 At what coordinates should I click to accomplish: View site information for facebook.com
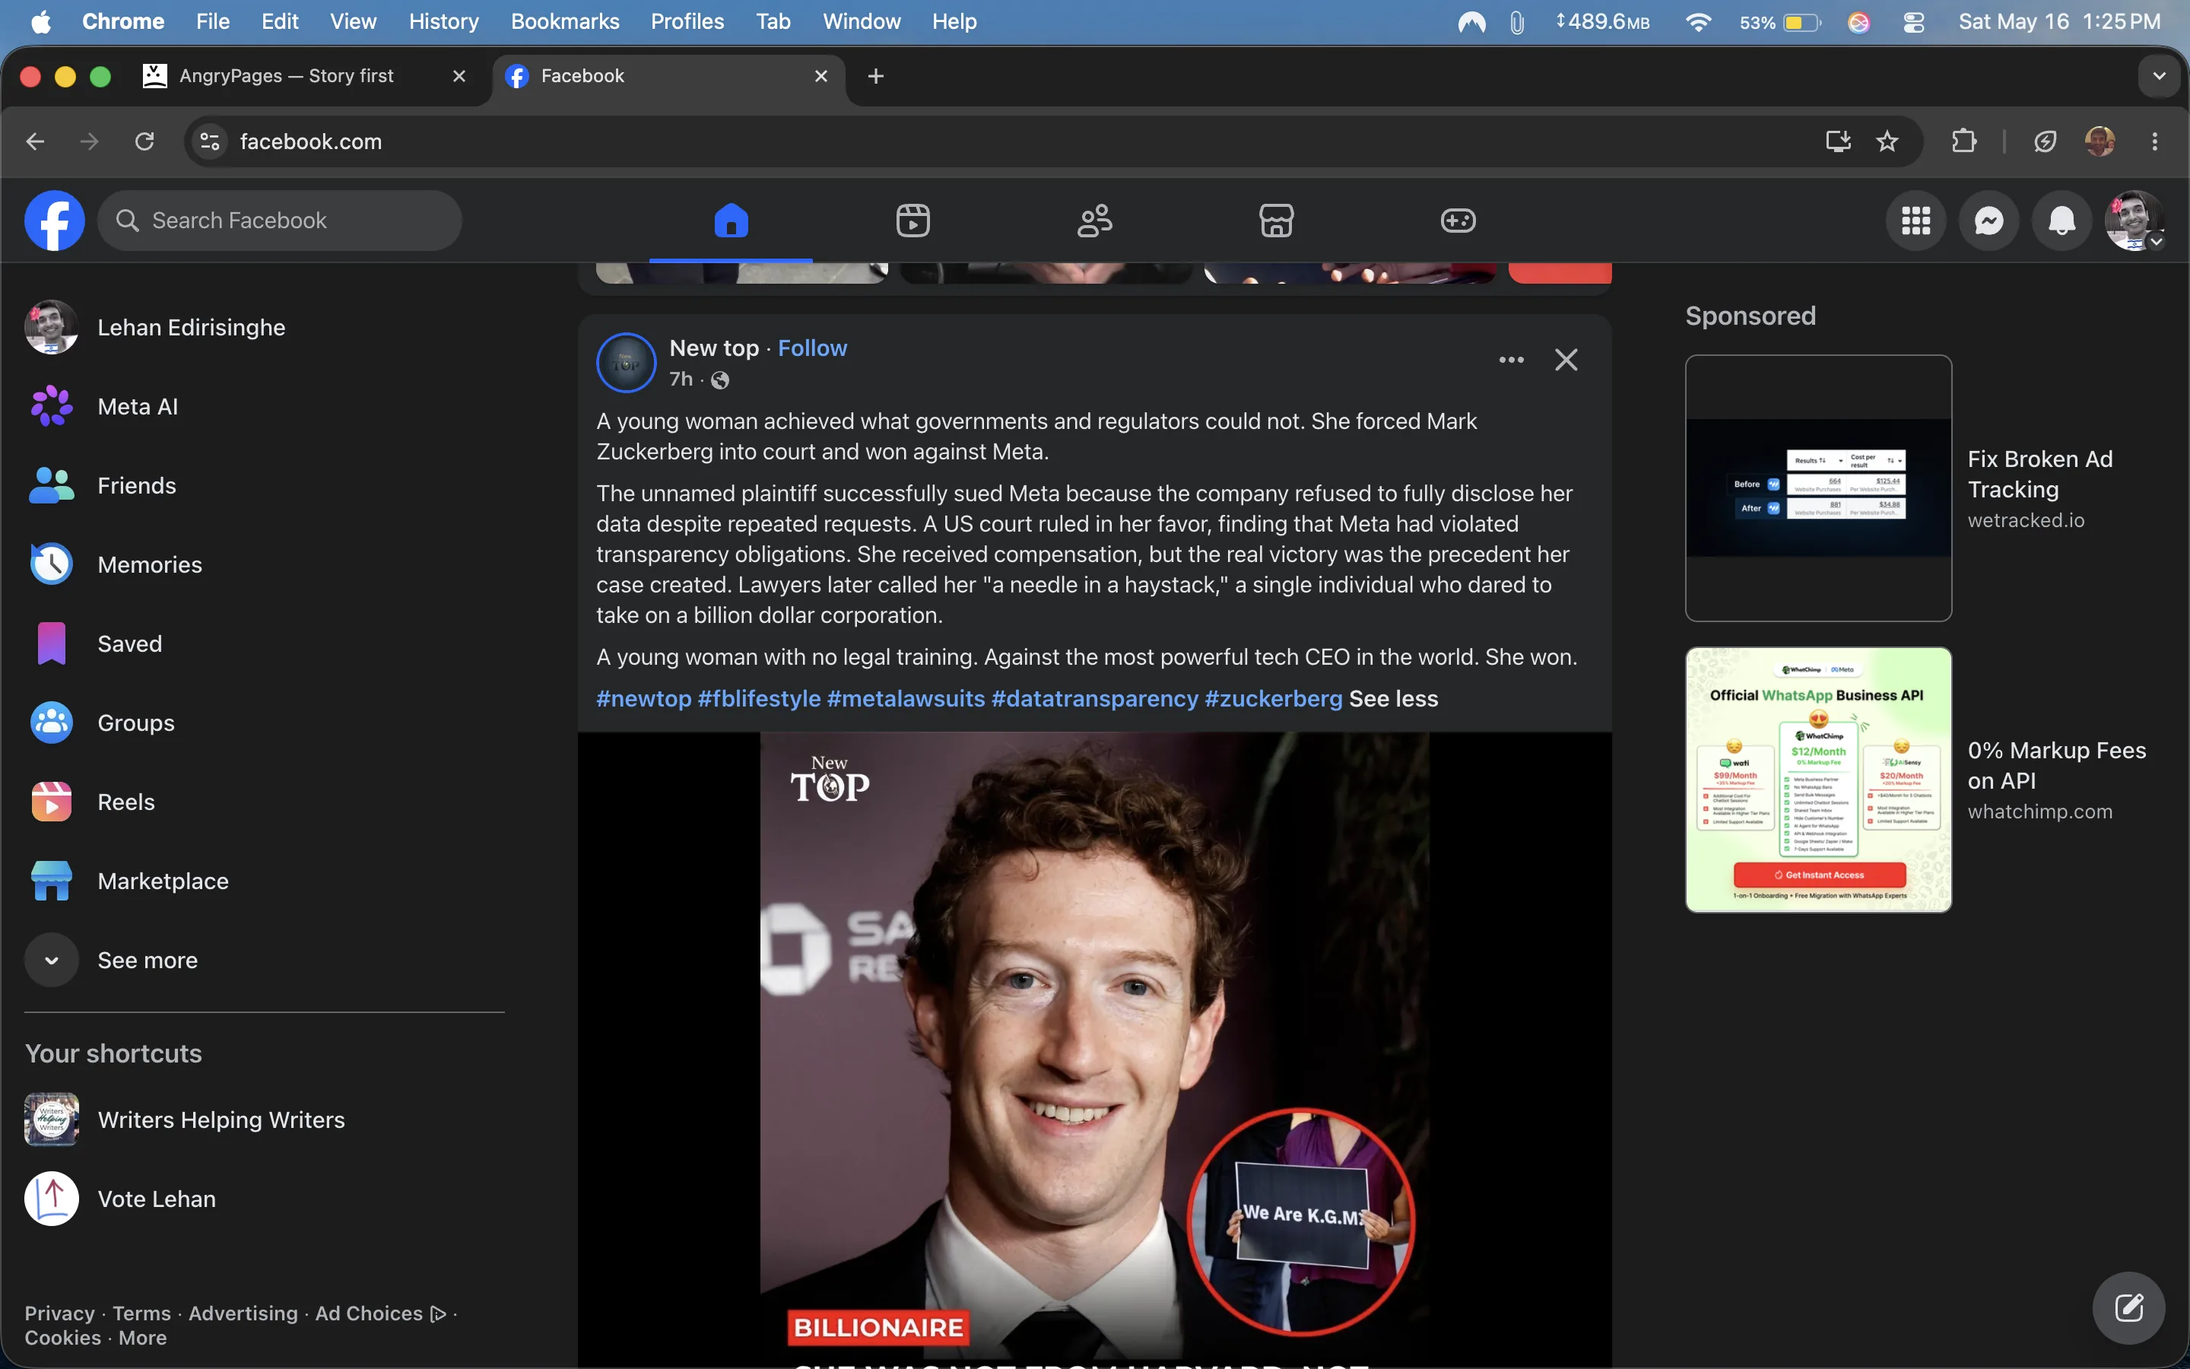(210, 141)
